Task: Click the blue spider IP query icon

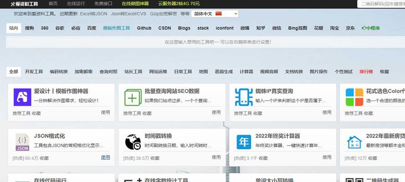Action: [x=244, y=97]
